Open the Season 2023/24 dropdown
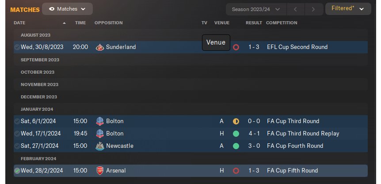 256,9
